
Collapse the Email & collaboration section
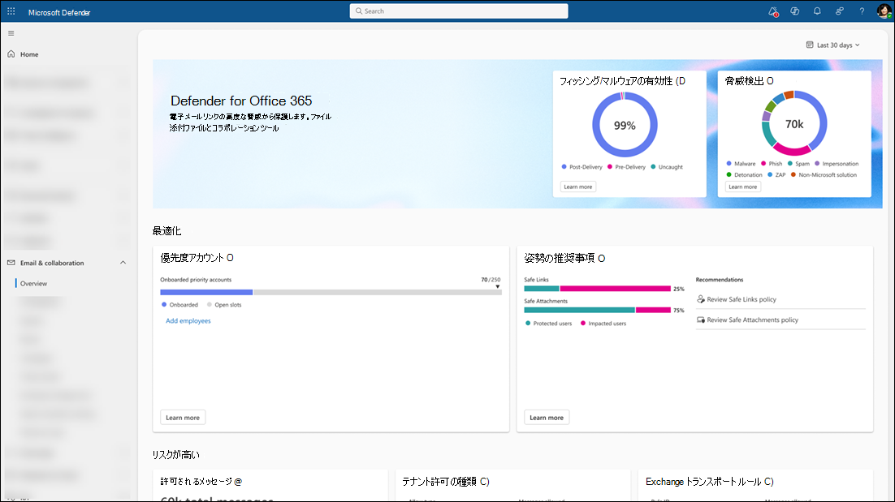click(123, 263)
